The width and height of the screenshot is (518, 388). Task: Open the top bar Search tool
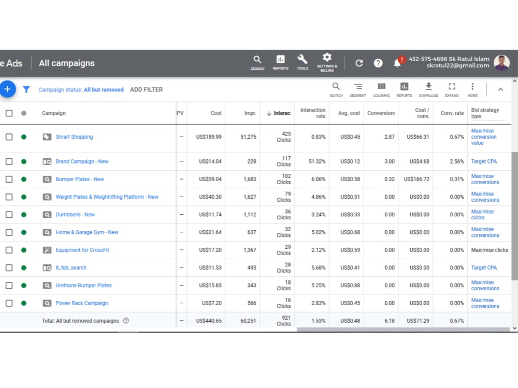coord(257,63)
